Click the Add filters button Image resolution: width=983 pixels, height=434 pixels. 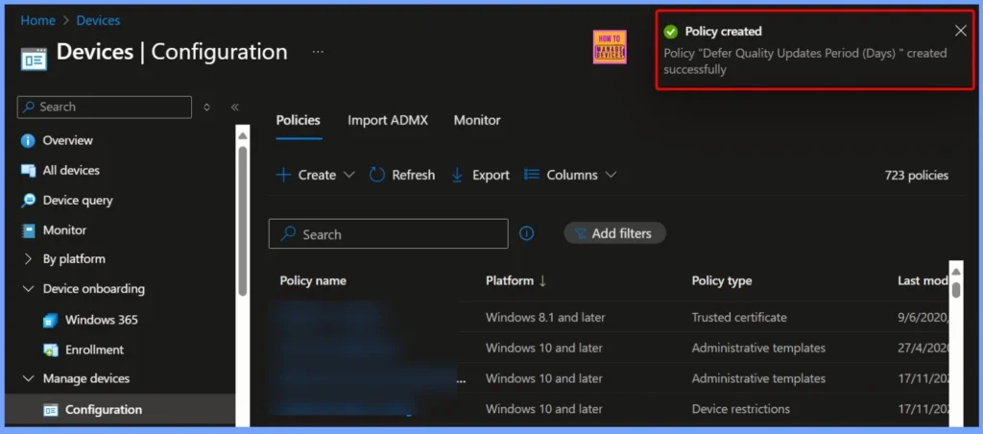tap(614, 232)
